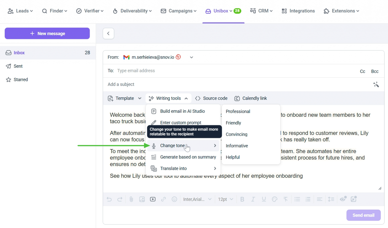The height and width of the screenshot is (228, 388).
Task: Click the last image-settings icon in the editor toolbar
Action: click(x=354, y=199)
